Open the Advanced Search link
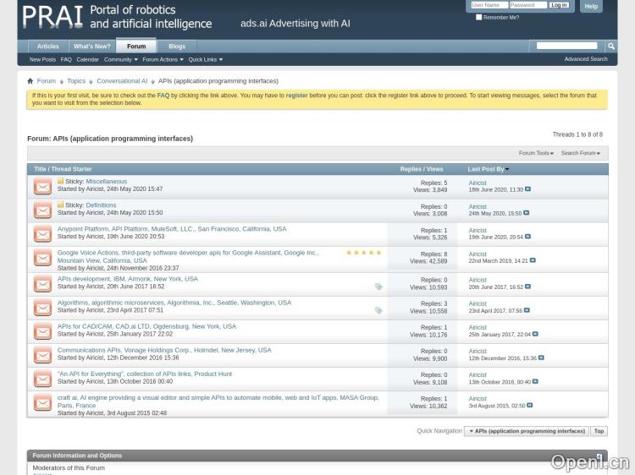 (586, 59)
